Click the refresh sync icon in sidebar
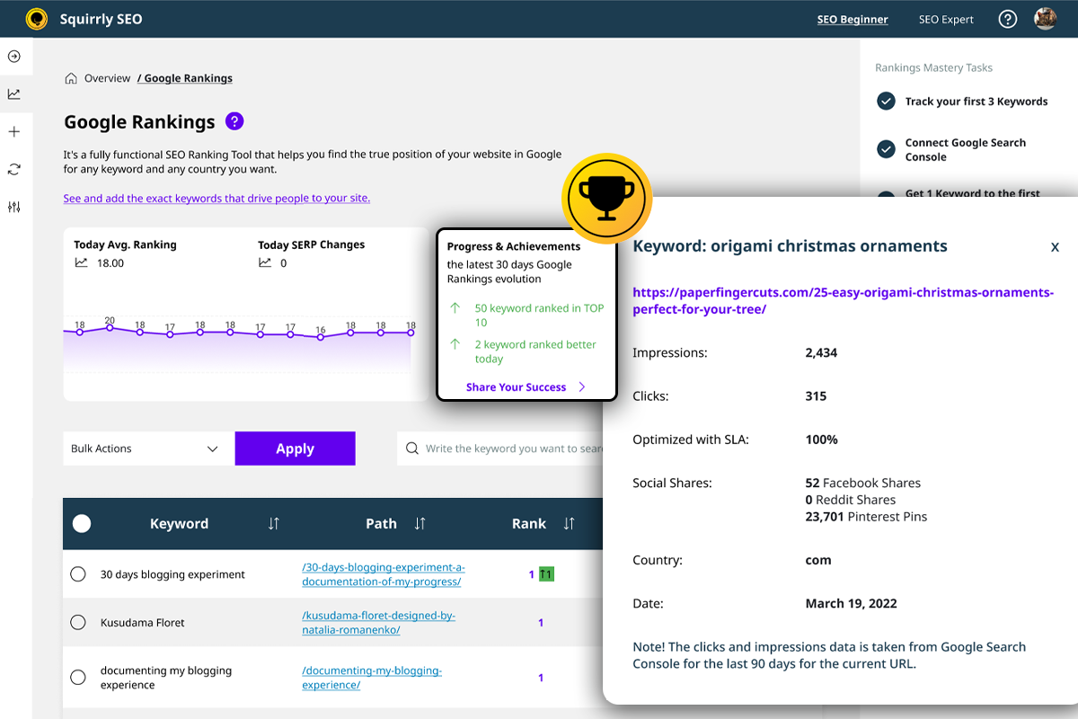The width and height of the screenshot is (1078, 719). click(14, 169)
